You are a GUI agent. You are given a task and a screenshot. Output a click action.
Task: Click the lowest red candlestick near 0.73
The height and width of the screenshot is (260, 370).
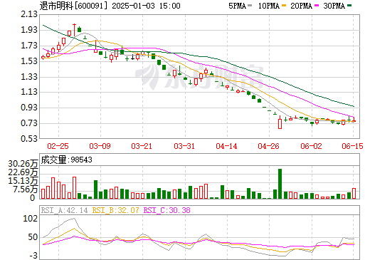point(280,123)
